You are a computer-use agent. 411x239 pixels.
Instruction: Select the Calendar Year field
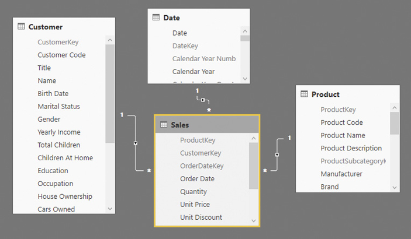point(194,71)
